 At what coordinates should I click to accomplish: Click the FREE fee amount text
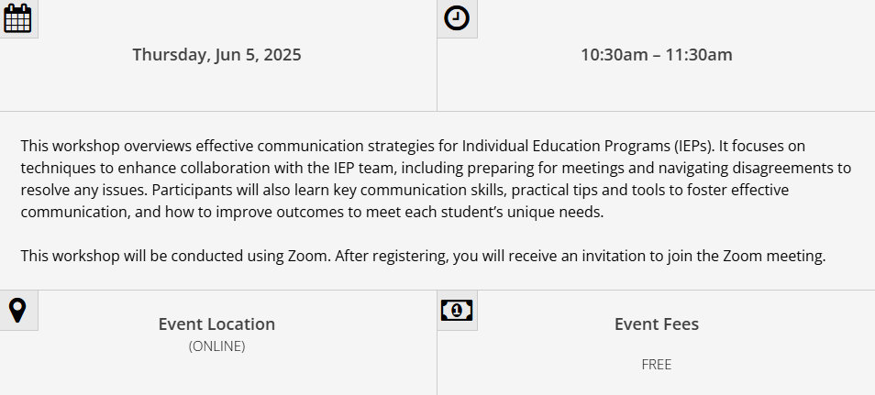tap(657, 365)
